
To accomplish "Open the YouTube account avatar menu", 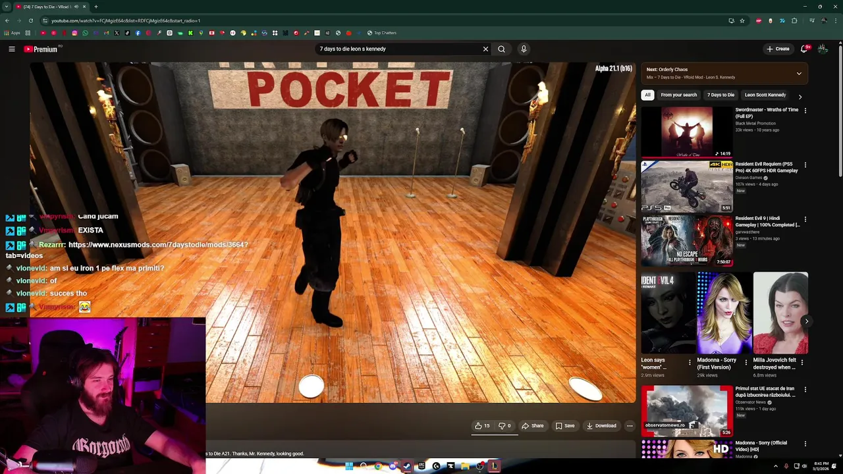I will point(823,49).
